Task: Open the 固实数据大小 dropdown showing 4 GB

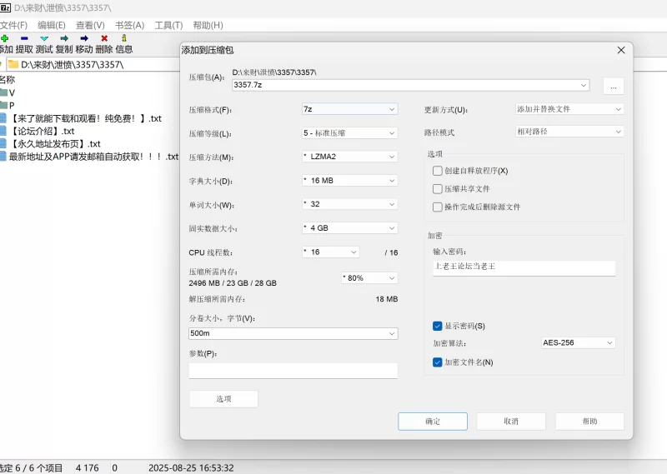Action: tap(349, 228)
